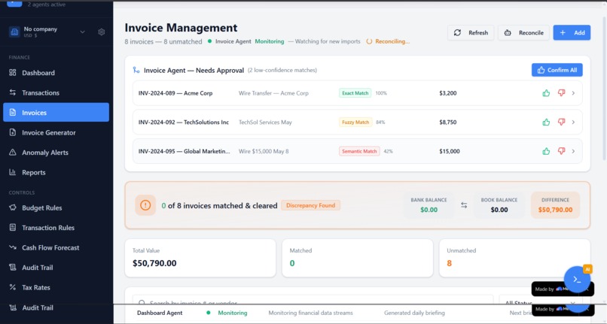Click the $8,750 invoice amount
Viewport: 607px width, 324px height.
coord(448,123)
